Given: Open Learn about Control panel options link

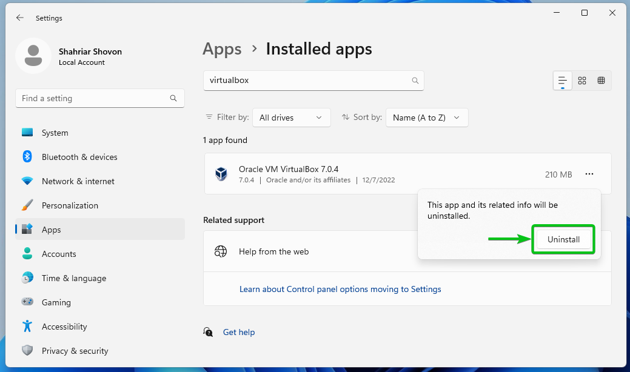Looking at the screenshot, I should coord(340,290).
